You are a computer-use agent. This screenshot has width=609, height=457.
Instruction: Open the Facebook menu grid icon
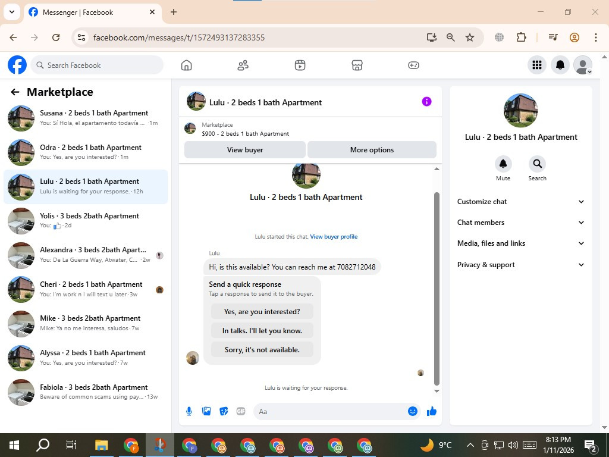(x=537, y=65)
